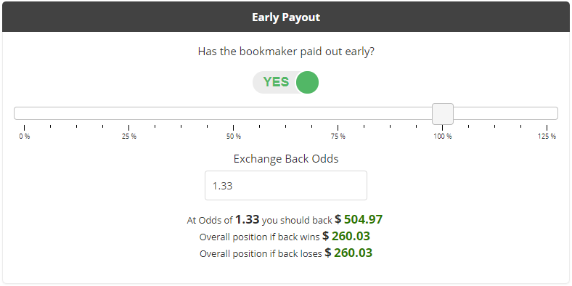Viewport: 572px width, 286px height.
Task: Set slider to the 0 % mark
Action: pos(25,113)
